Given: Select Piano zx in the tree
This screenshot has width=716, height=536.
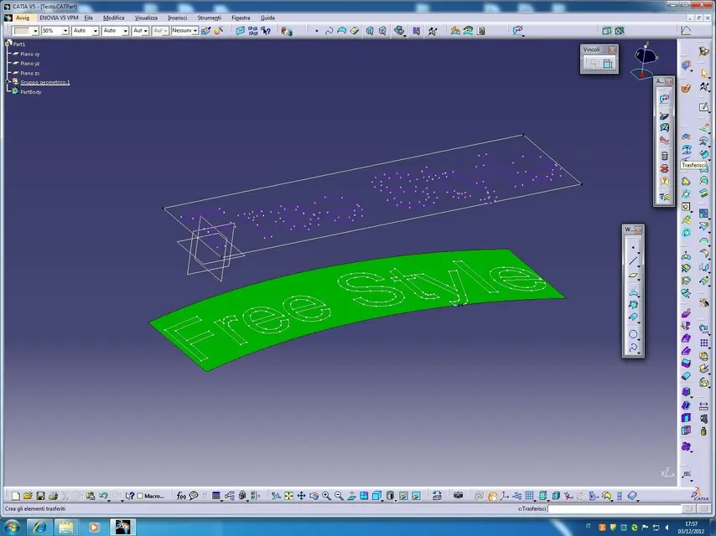Looking at the screenshot, I should click(29, 73).
